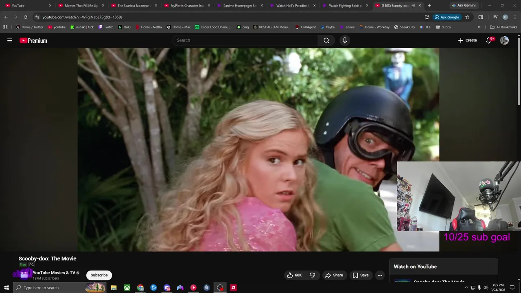Click the YouTube search input field
The image size is (521, 293).
245,40
